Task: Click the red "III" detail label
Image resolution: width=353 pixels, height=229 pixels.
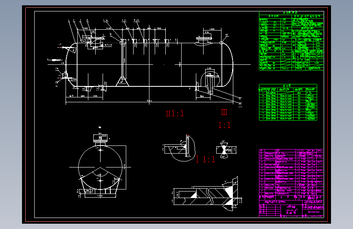Action: coord(224,112)
